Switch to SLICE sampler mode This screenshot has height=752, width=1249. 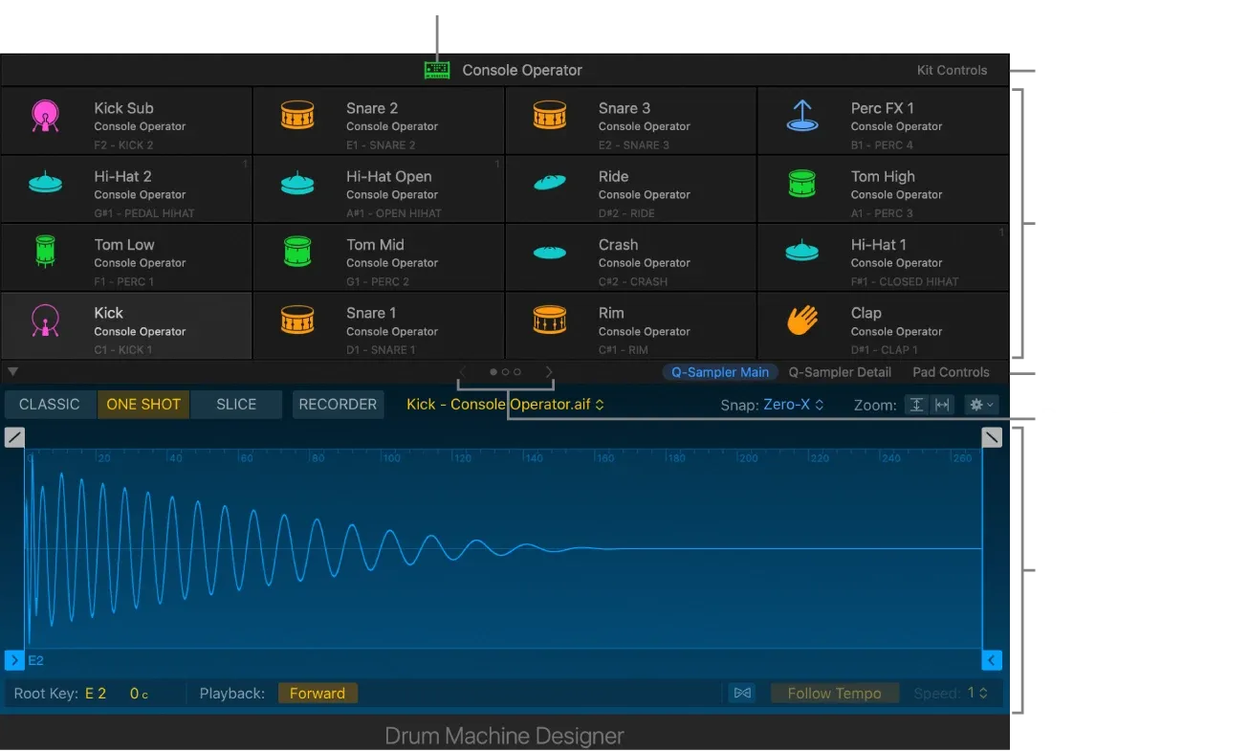236,405
